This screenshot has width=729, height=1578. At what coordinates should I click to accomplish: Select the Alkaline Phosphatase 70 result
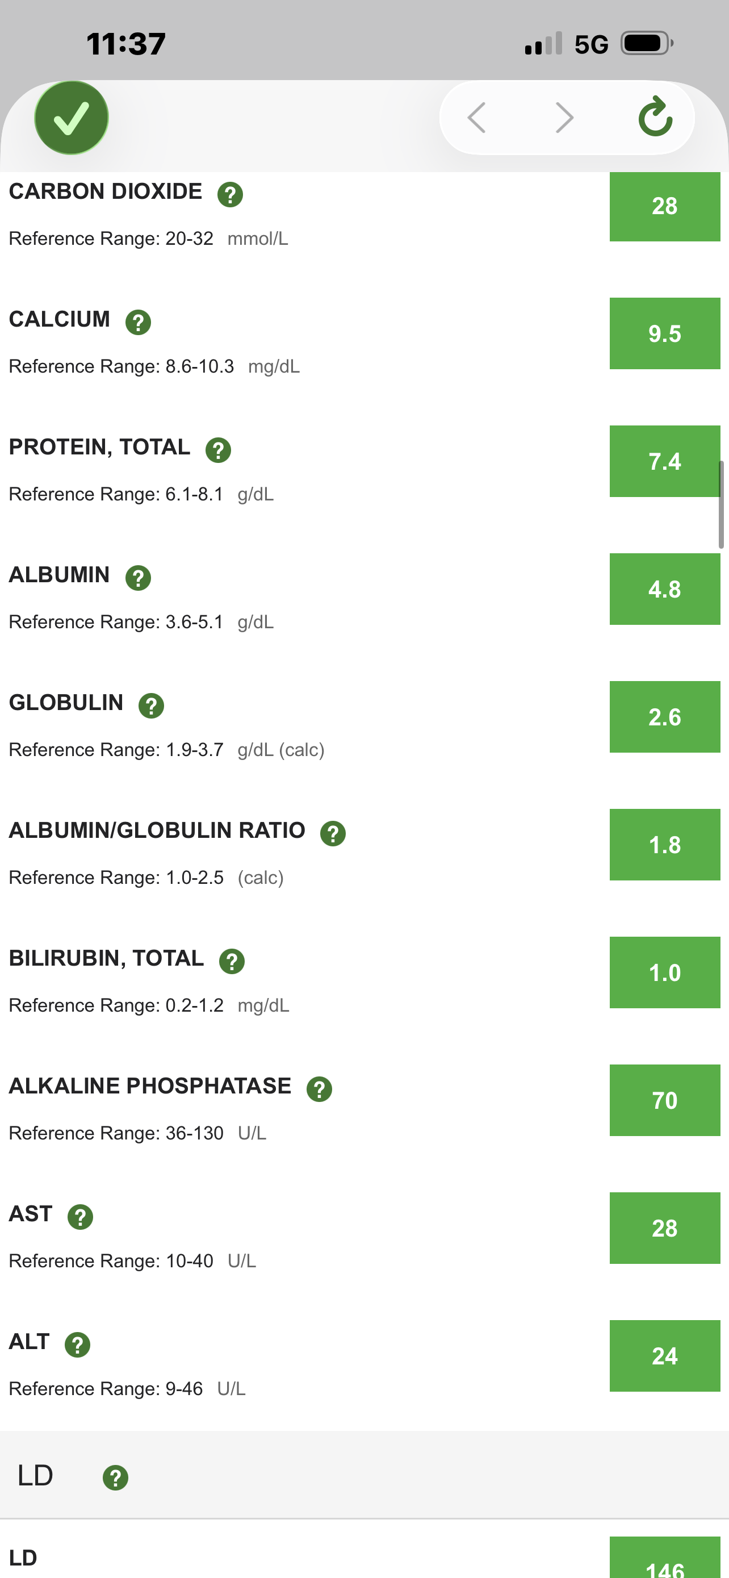665,1100
